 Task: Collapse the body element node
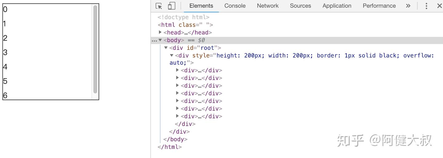pos(160,40)
